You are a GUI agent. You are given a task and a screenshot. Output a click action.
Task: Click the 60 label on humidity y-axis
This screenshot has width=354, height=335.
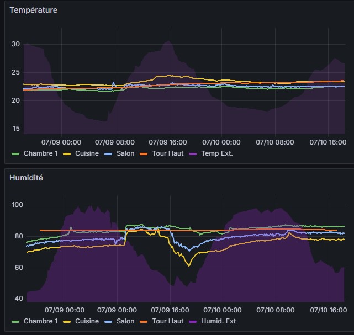19,268
